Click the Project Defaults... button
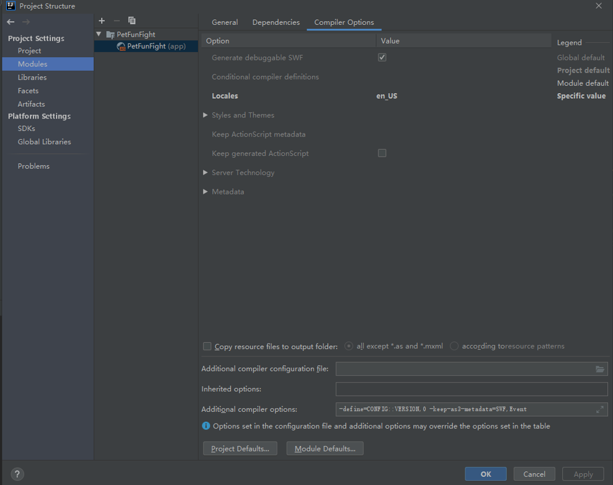The width and height of the screenshot is (613, 485). pos(240,448)
